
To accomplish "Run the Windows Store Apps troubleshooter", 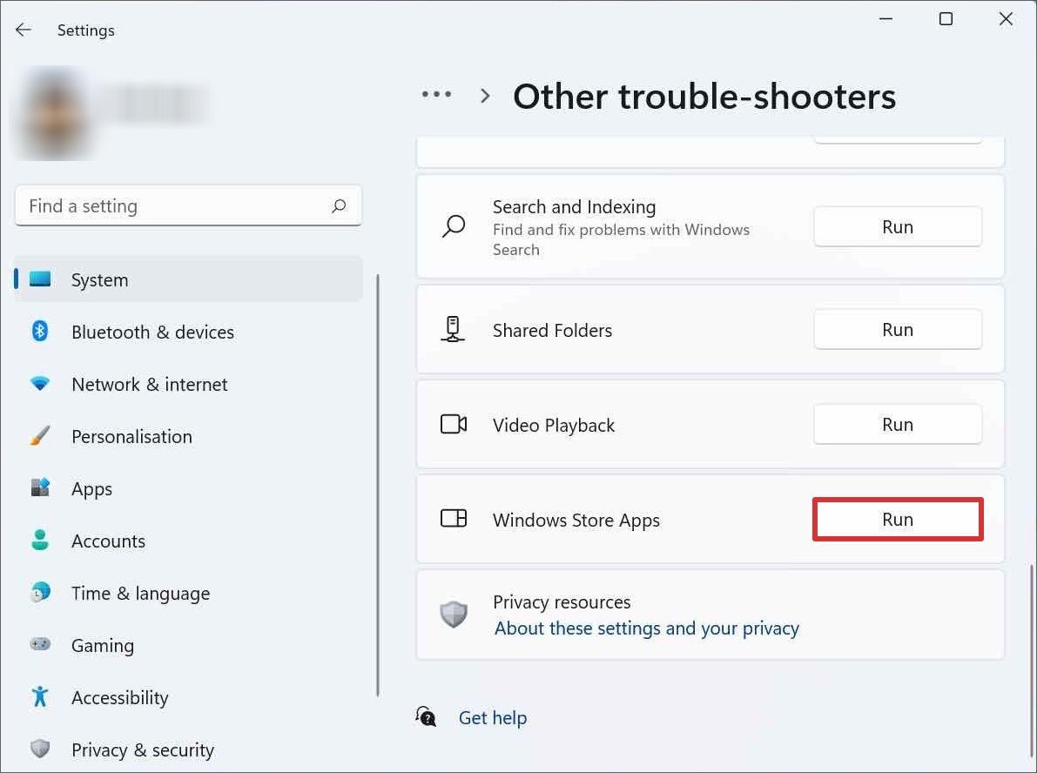I will tap(898, 519).
